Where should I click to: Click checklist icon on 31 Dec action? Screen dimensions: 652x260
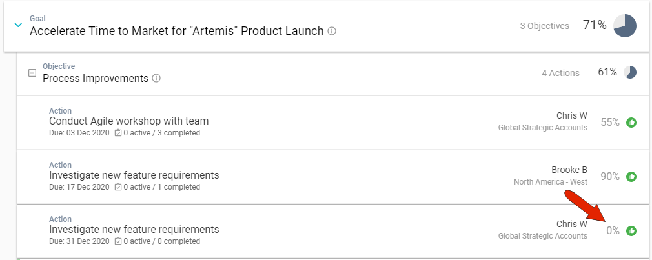117,241
